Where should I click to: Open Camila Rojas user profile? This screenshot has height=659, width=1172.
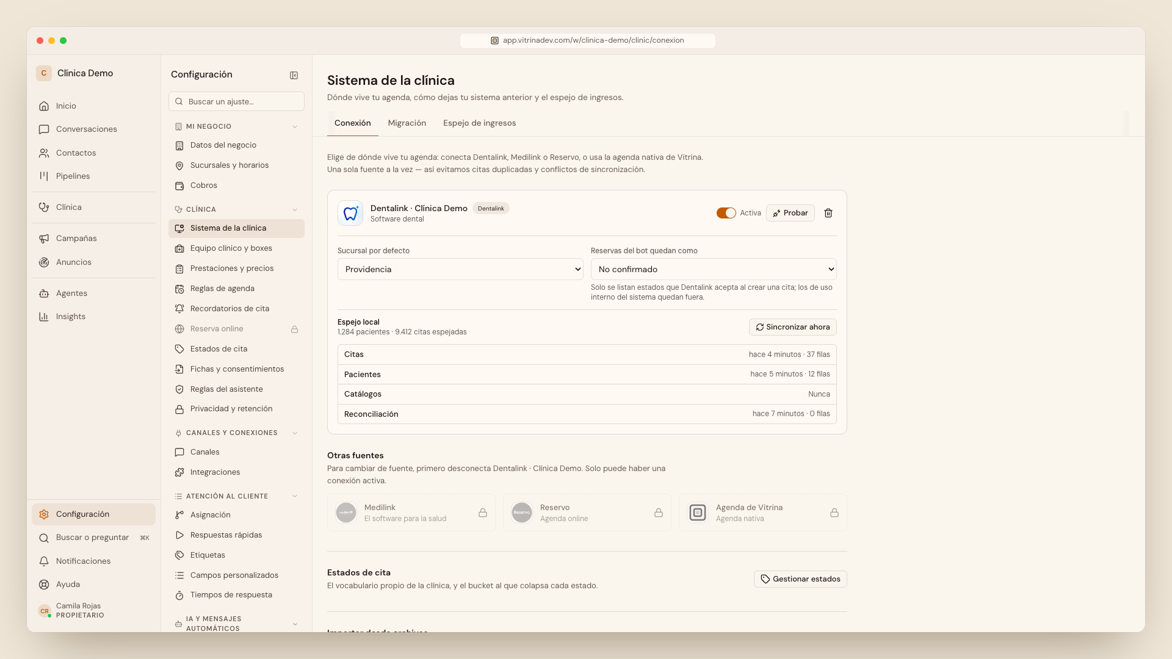[93, 611]
